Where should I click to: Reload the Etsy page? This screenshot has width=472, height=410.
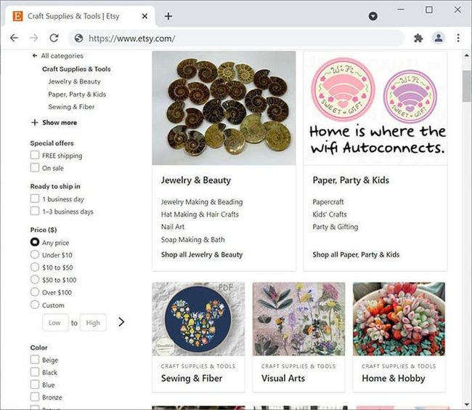click(x=54, y=38)
